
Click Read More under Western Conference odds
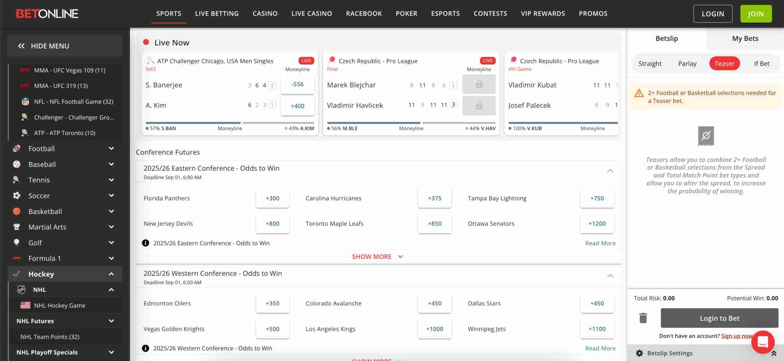(600, 348)
